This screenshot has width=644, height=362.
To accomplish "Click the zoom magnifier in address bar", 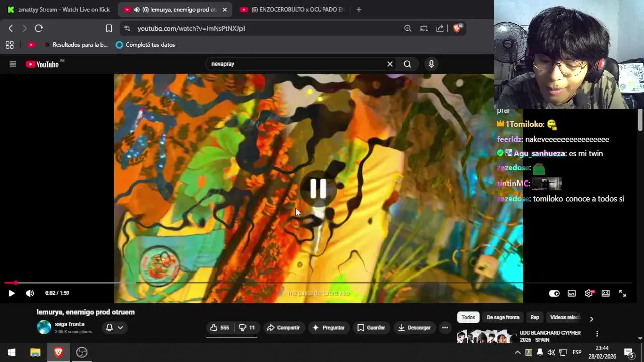I will [408, 29].
